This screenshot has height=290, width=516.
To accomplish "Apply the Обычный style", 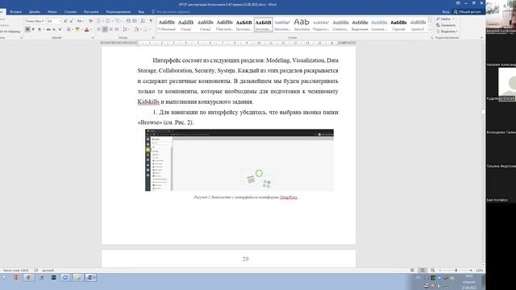I will click(x=167, y=25).
